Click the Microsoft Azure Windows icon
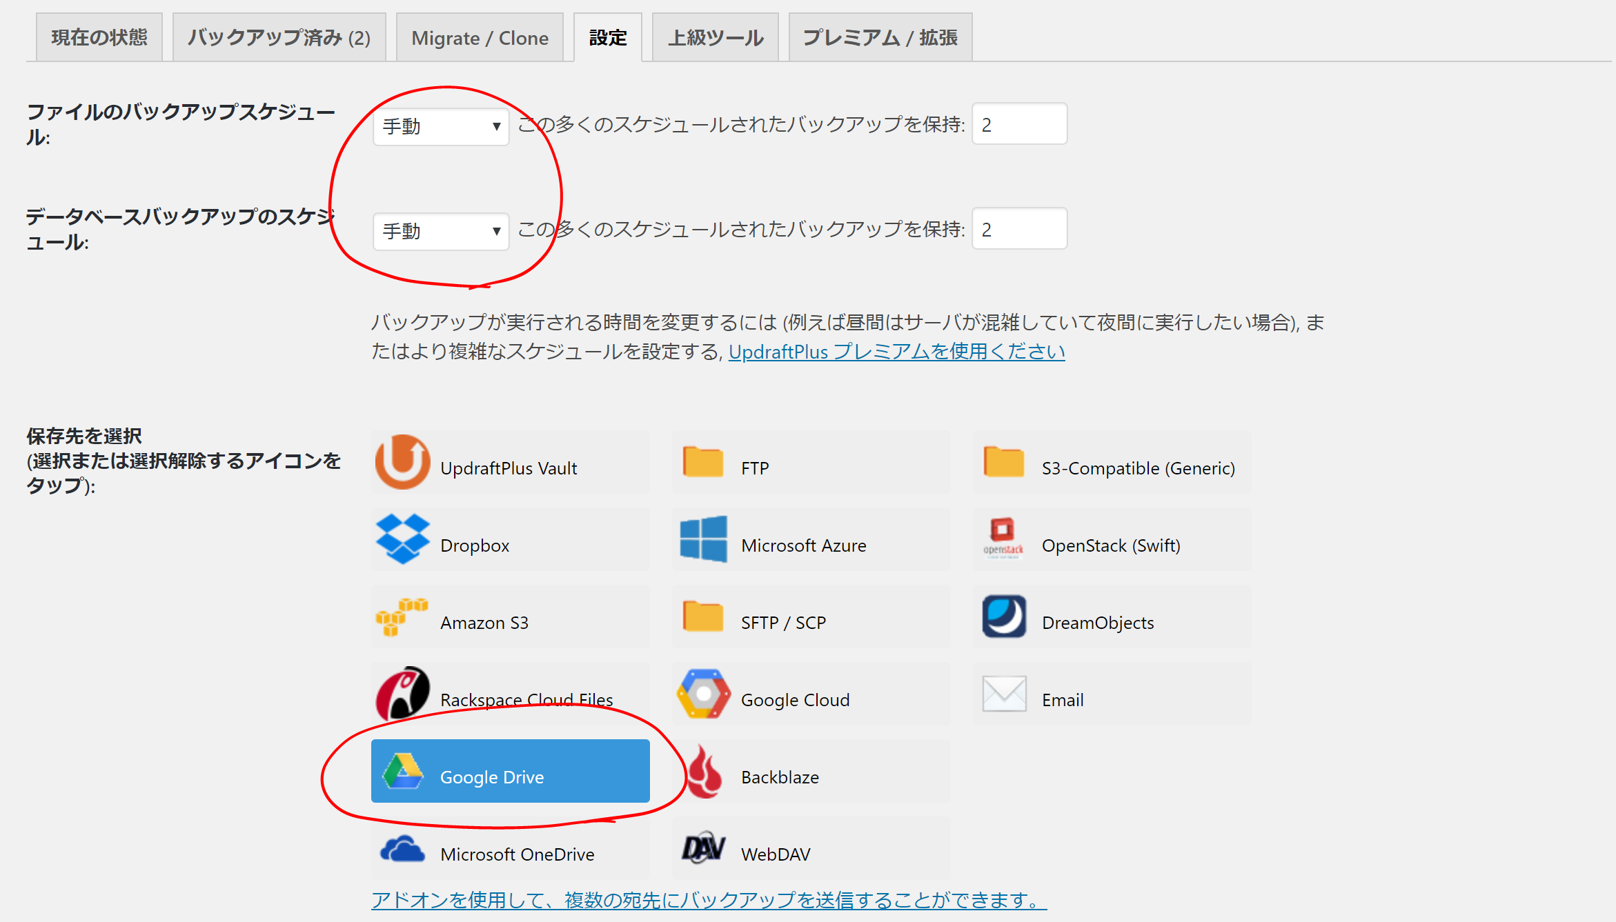The height and width of the screenshot is (922, 1616). [703, 539]
